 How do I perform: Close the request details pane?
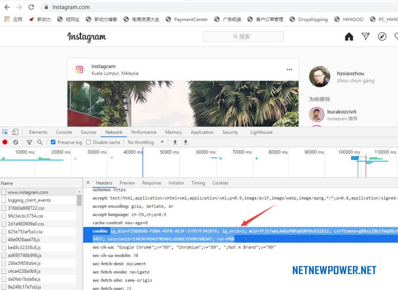pos(88,182)
